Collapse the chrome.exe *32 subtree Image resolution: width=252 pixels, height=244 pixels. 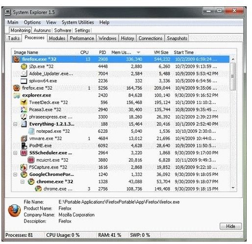click(x=23, y=182)
